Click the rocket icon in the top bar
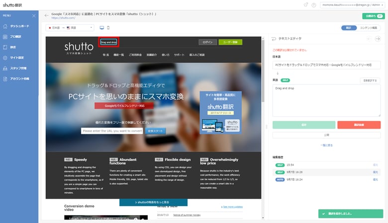 (x=306, y=5)
